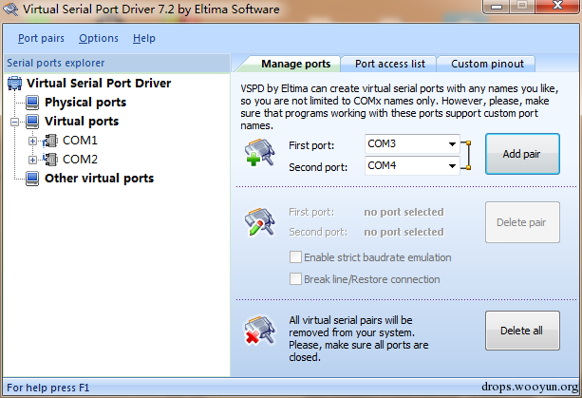
Task: Open the Port pairs menu
Action: [41, 38]
